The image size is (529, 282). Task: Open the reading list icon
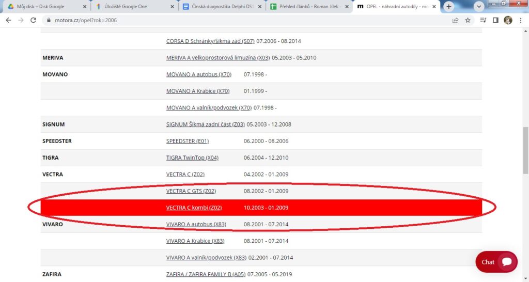click(483, 20)
